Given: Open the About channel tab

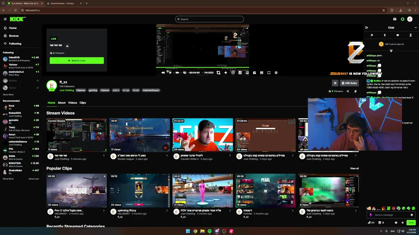Looking at the screenshot, I should (x=62, y=103).
